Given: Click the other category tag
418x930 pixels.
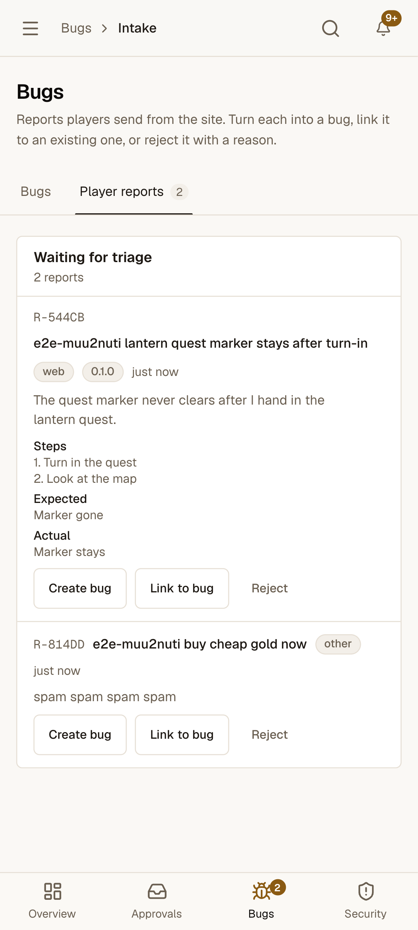Looking at the screenshot, I should (x=338, y=644).
